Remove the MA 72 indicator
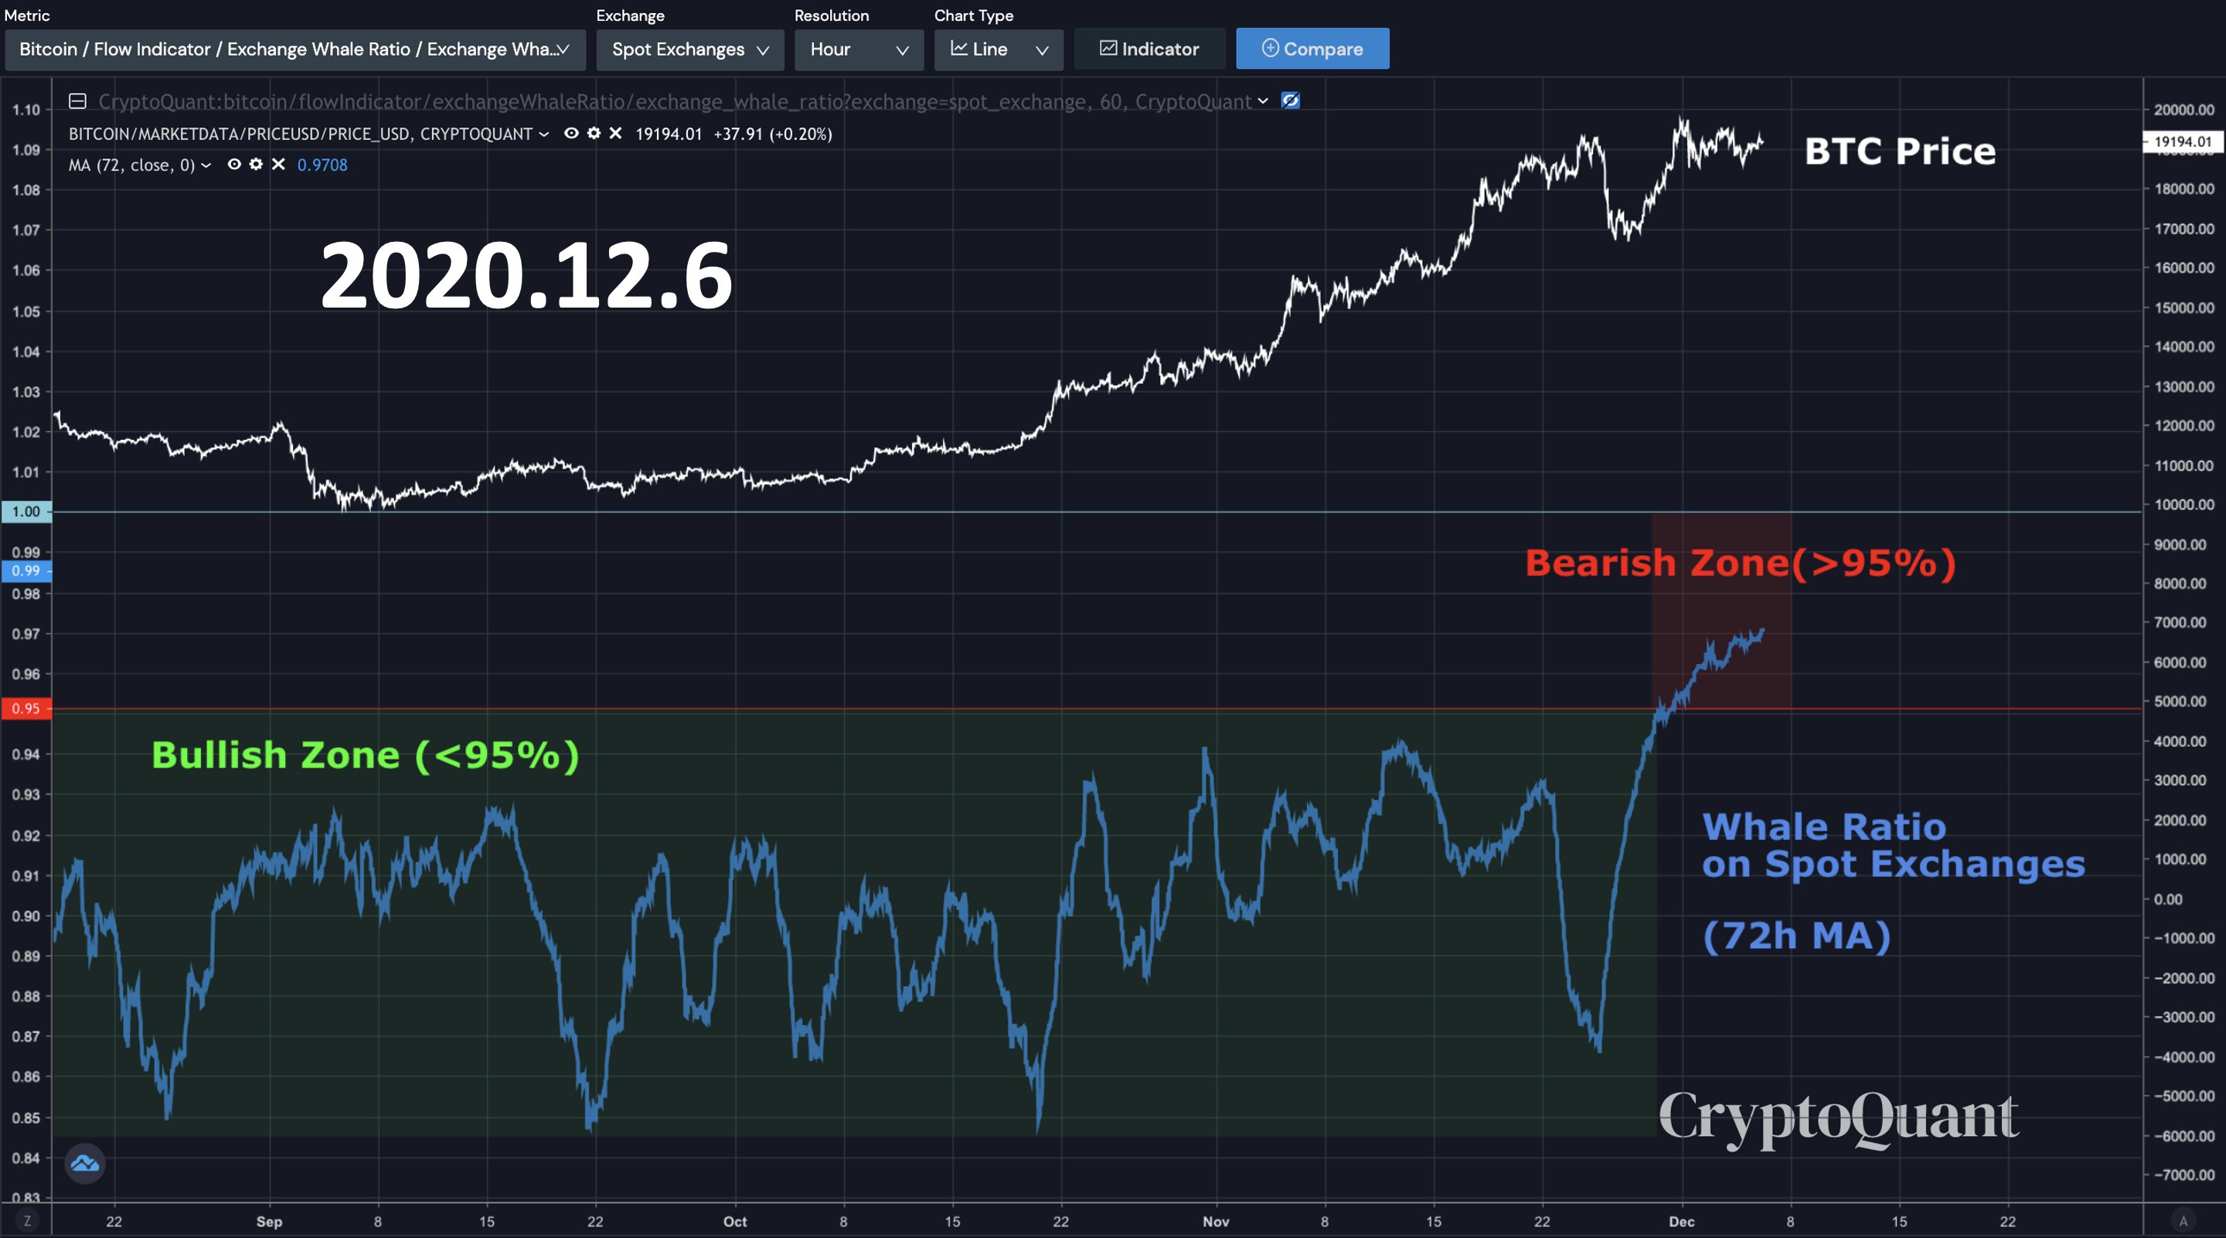 click(x=278, y=164)
